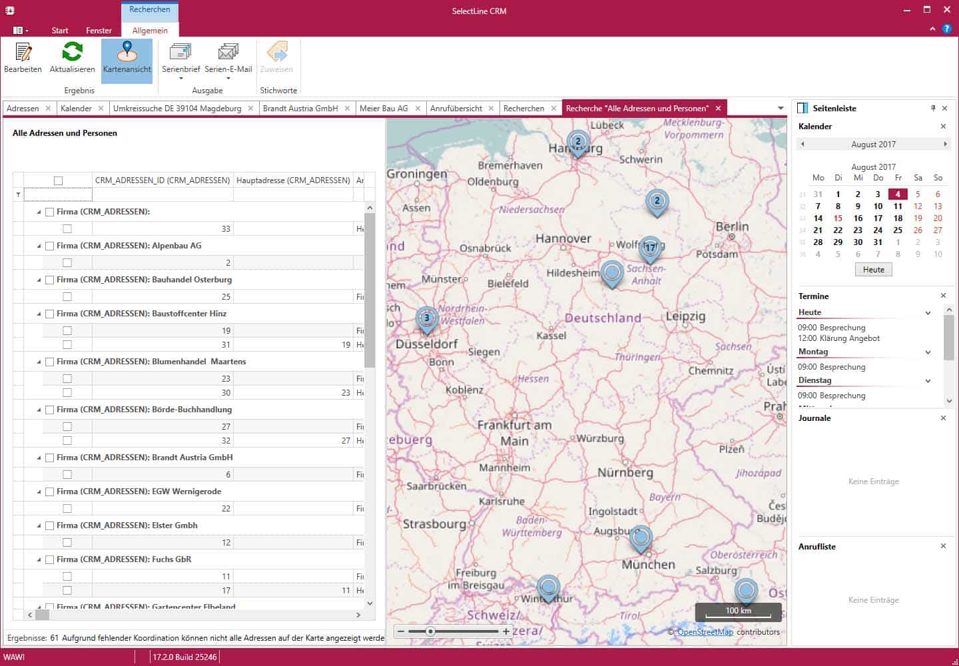Go to next month in calendar
This screenshot has width=959, height=666.
[944, 144]
